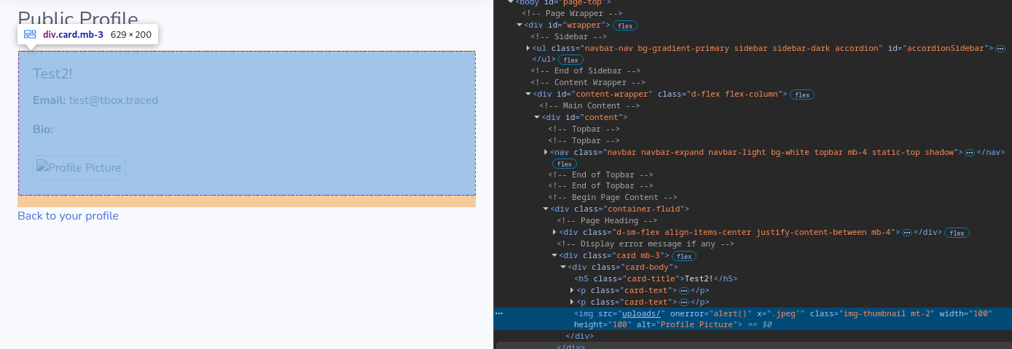Toggle the flex badge on the wrapper div
The width and height of the screenshot is (1012, 349).
[624, 25]
